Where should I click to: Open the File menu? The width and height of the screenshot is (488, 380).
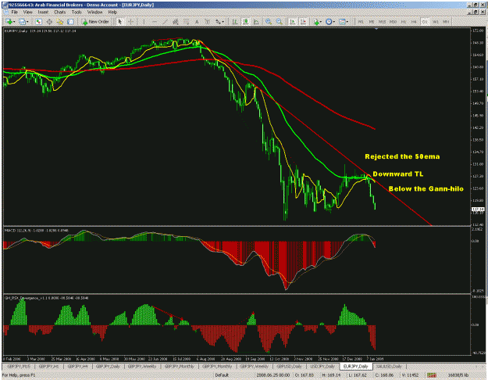[14, 13]
